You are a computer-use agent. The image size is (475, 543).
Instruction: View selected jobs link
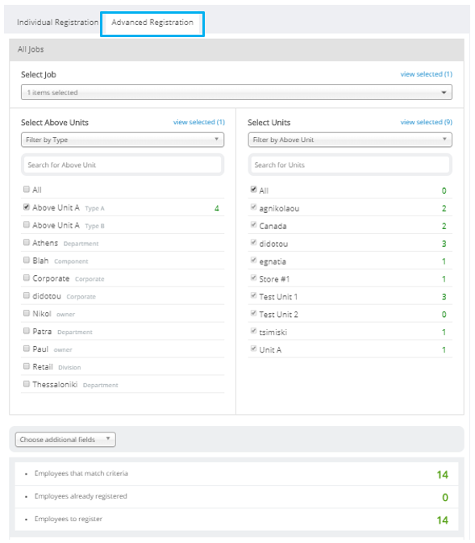click(426, 74)
